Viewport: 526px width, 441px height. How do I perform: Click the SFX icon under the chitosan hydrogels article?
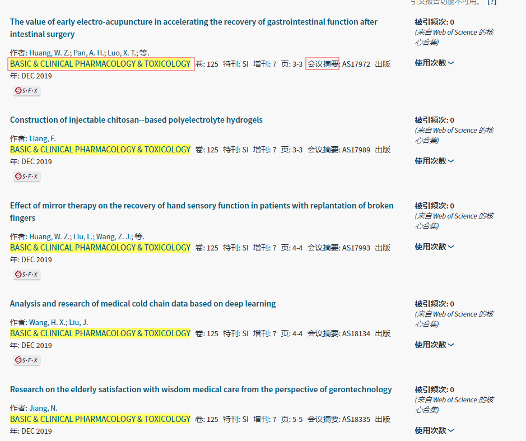click(27, 177)
